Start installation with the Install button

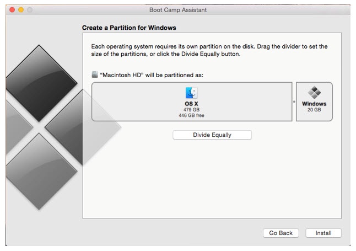(323, 233)
